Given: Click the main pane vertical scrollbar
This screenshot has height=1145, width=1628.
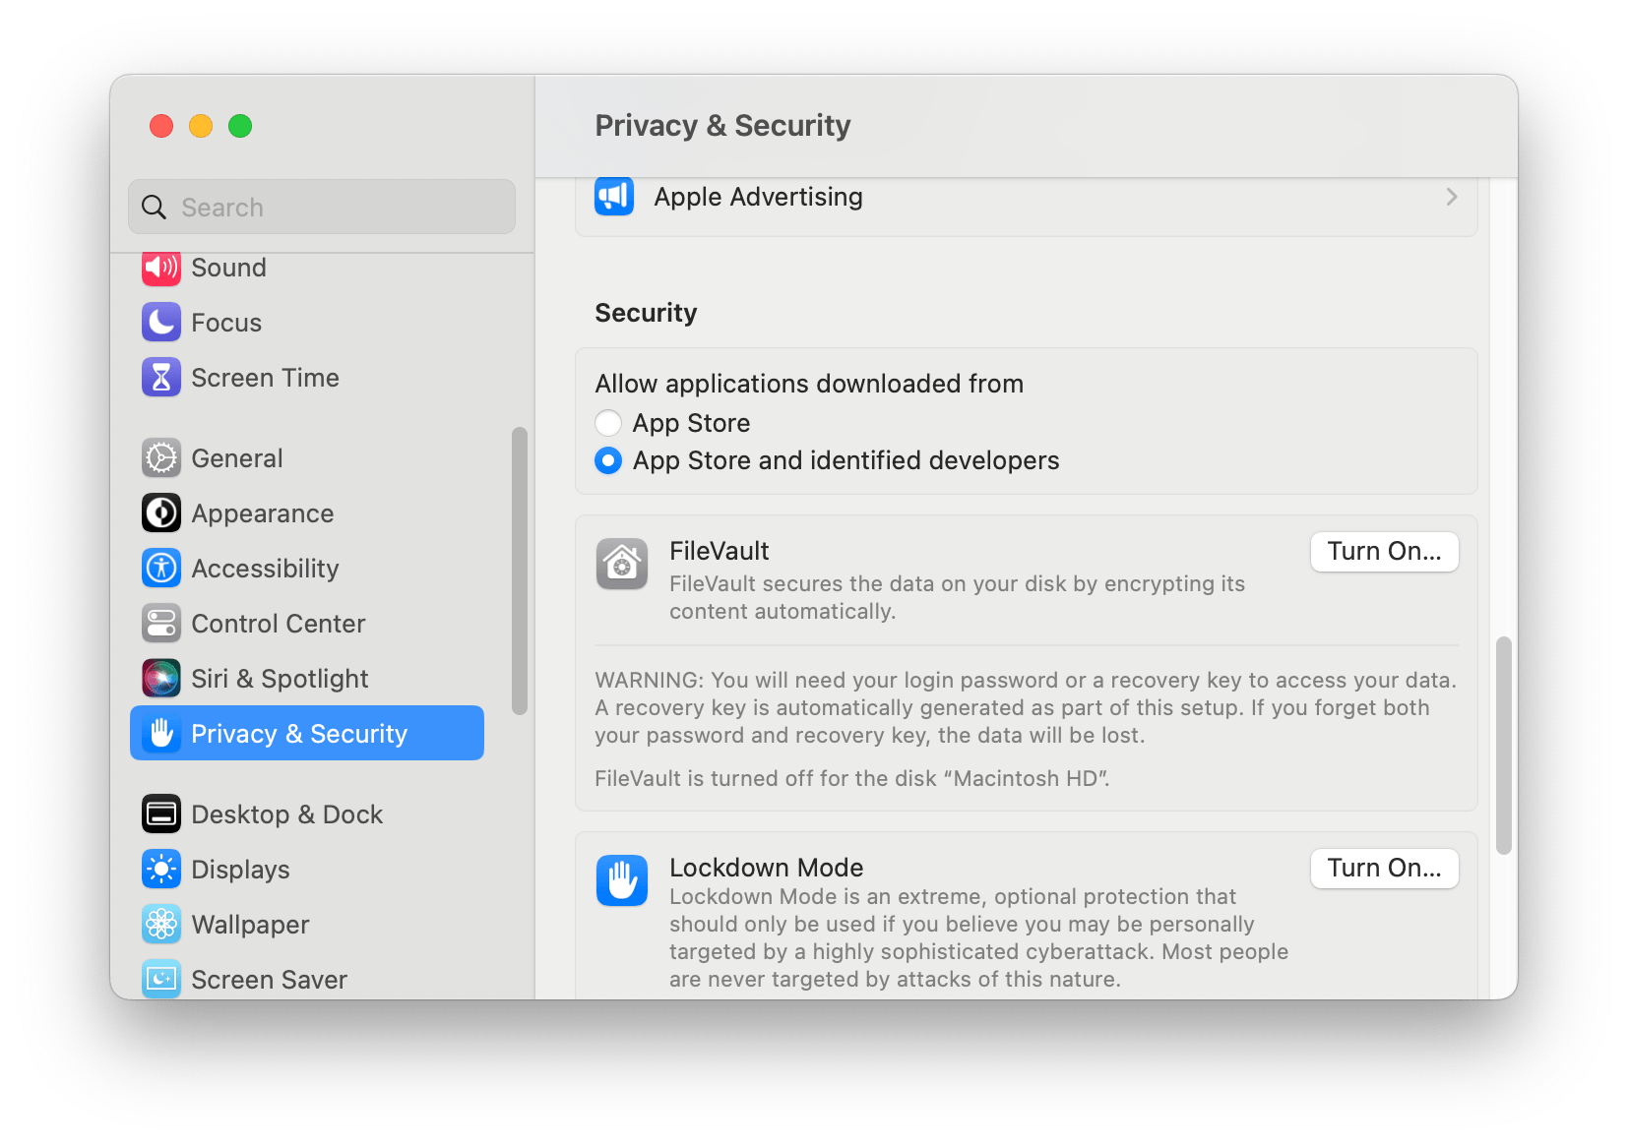Looking at the screenshot, I should tap(1503, 745).
